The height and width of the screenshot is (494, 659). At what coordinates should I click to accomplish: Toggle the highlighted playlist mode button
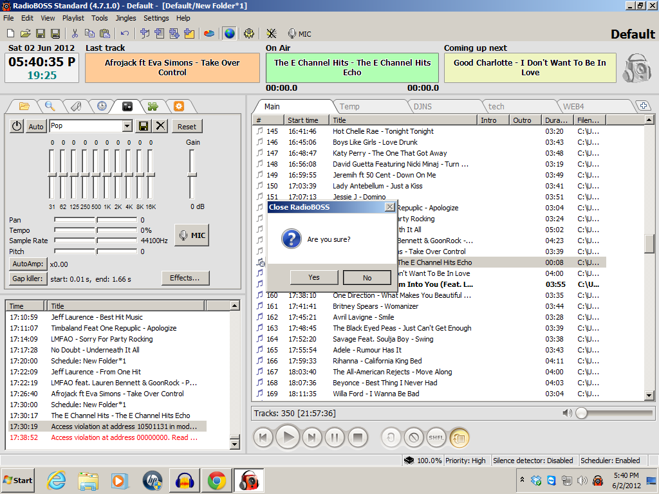pos(459,438)
